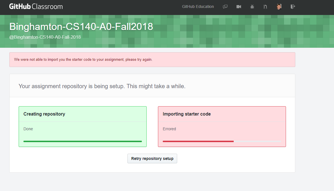Click the Retry repository setup button
Screen dimensions: 334x191
(x=152, y=159)
